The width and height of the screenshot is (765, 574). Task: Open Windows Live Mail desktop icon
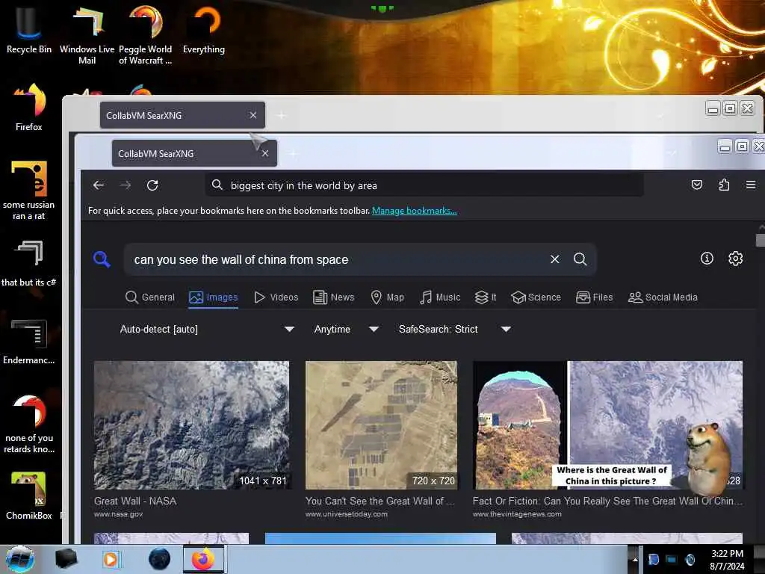pyautogui.click(x=87, y=34)
